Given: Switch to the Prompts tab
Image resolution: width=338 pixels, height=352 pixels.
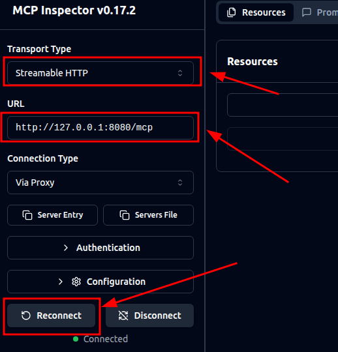Looking at the screenshot, I should pos(320,12).
